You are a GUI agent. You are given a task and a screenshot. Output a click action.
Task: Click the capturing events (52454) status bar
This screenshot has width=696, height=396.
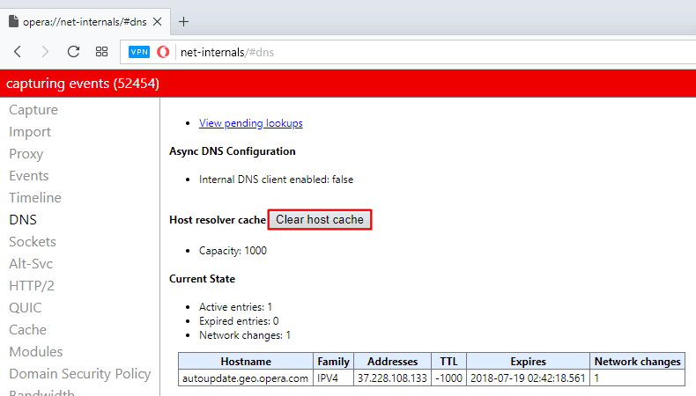tap(348, 84)
